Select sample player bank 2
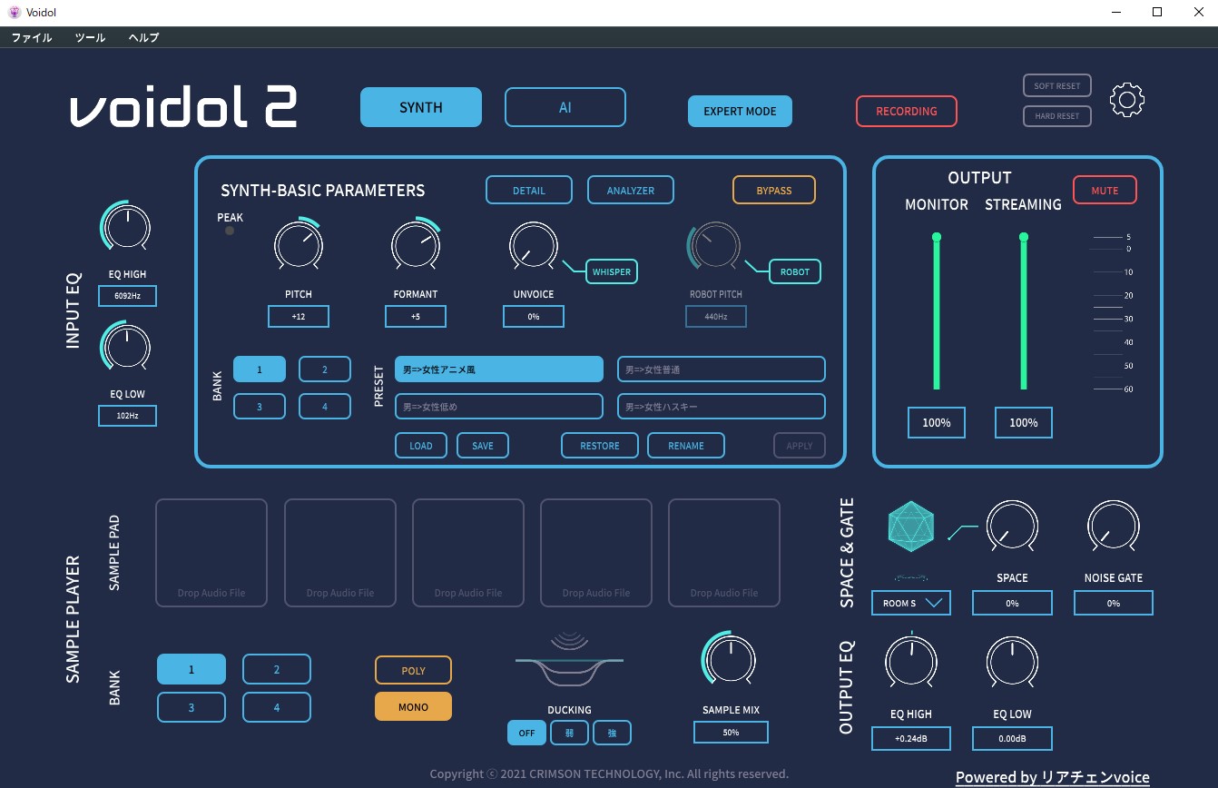 pyautogui.click(x=277, y=669)
